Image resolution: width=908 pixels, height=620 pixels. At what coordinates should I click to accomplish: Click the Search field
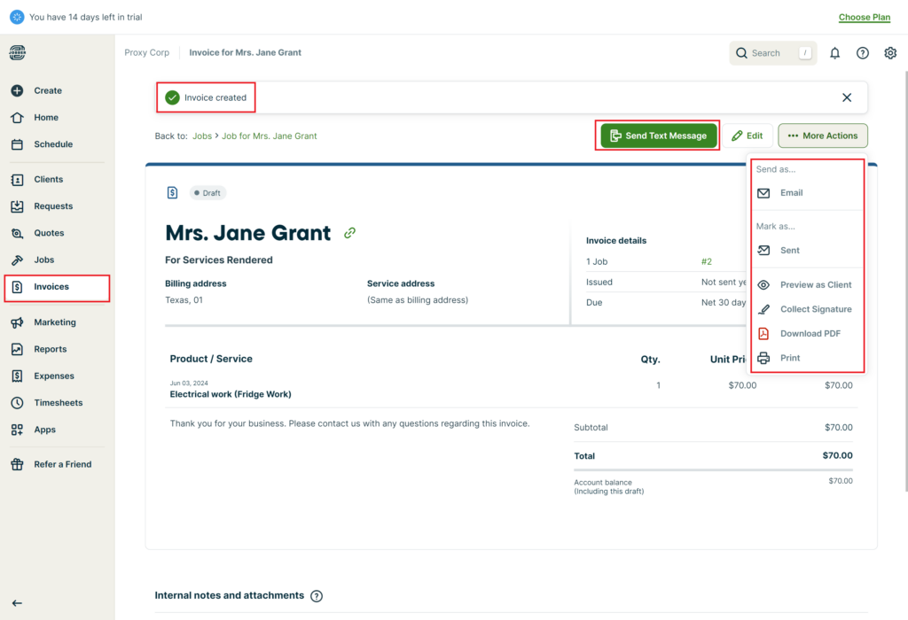[x=773, y=53]
